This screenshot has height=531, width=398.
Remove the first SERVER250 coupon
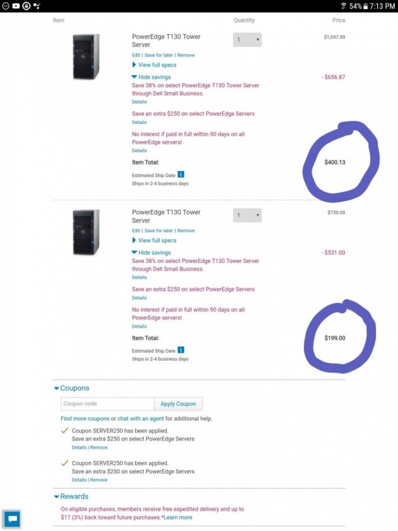click(x=99, y=448)
